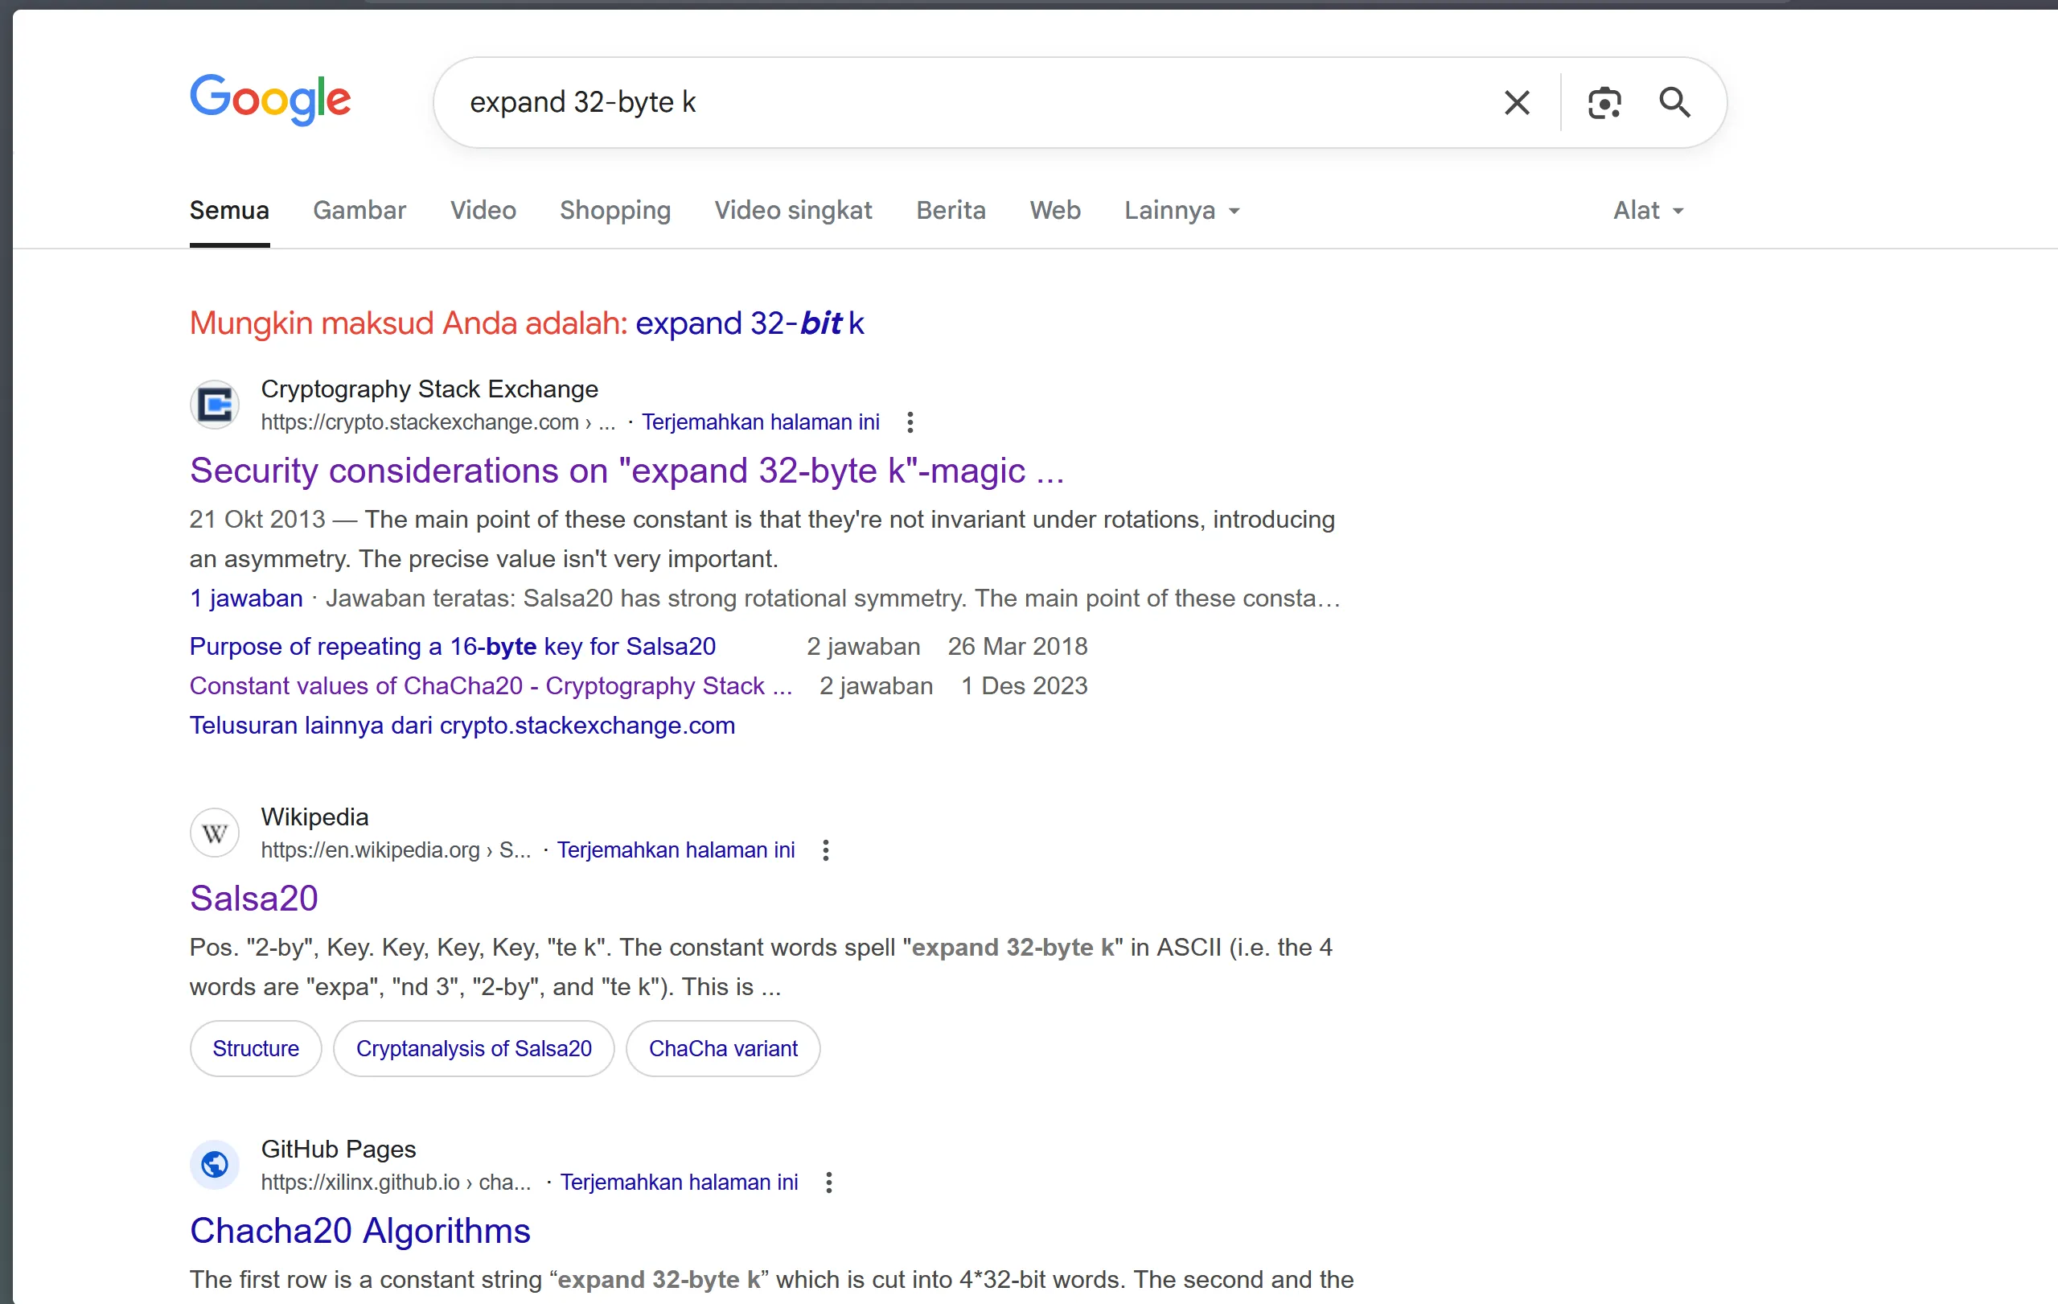
Task: Click the magnifying glass search icon
Action: (1674, 103)
